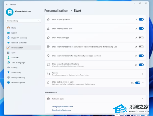Turn off Show all pins by default
The width and height of the screenshot is (153, 116).
[141, 20]
